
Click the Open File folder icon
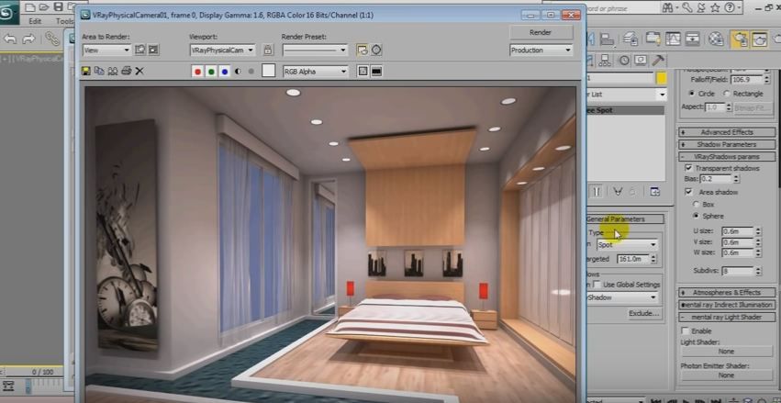click(44, 7)
